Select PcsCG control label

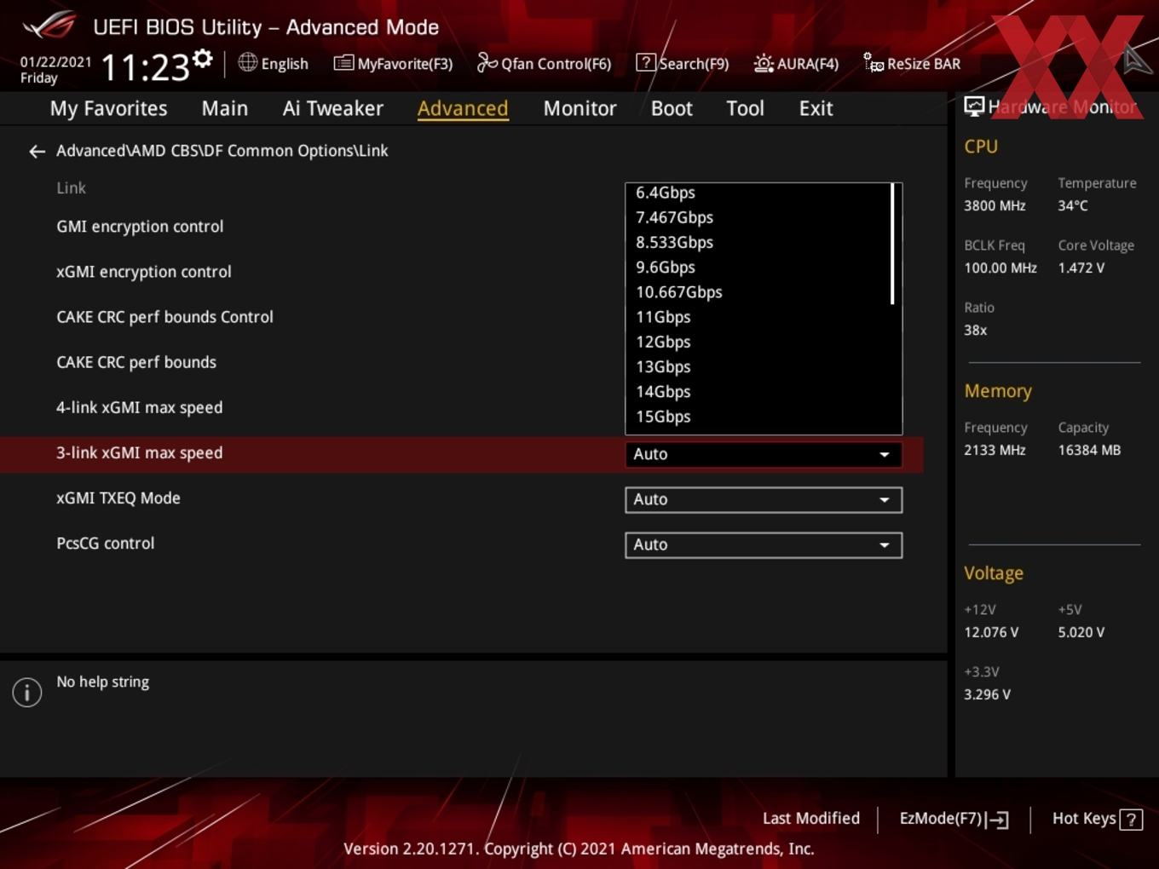(x=105, y=544)
